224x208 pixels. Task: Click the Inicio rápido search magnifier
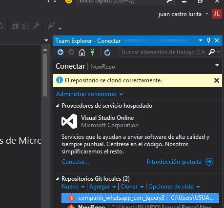pos(169,1)
